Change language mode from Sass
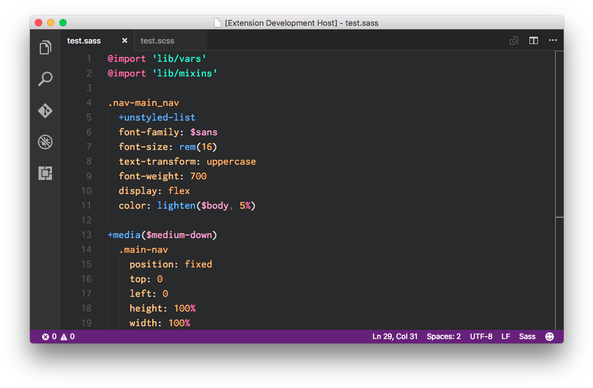This screenshot has height=388, width=593. 527,336
